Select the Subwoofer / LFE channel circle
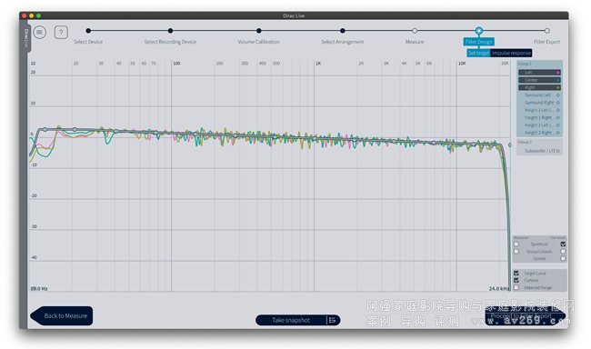 (x=558, y=151)
